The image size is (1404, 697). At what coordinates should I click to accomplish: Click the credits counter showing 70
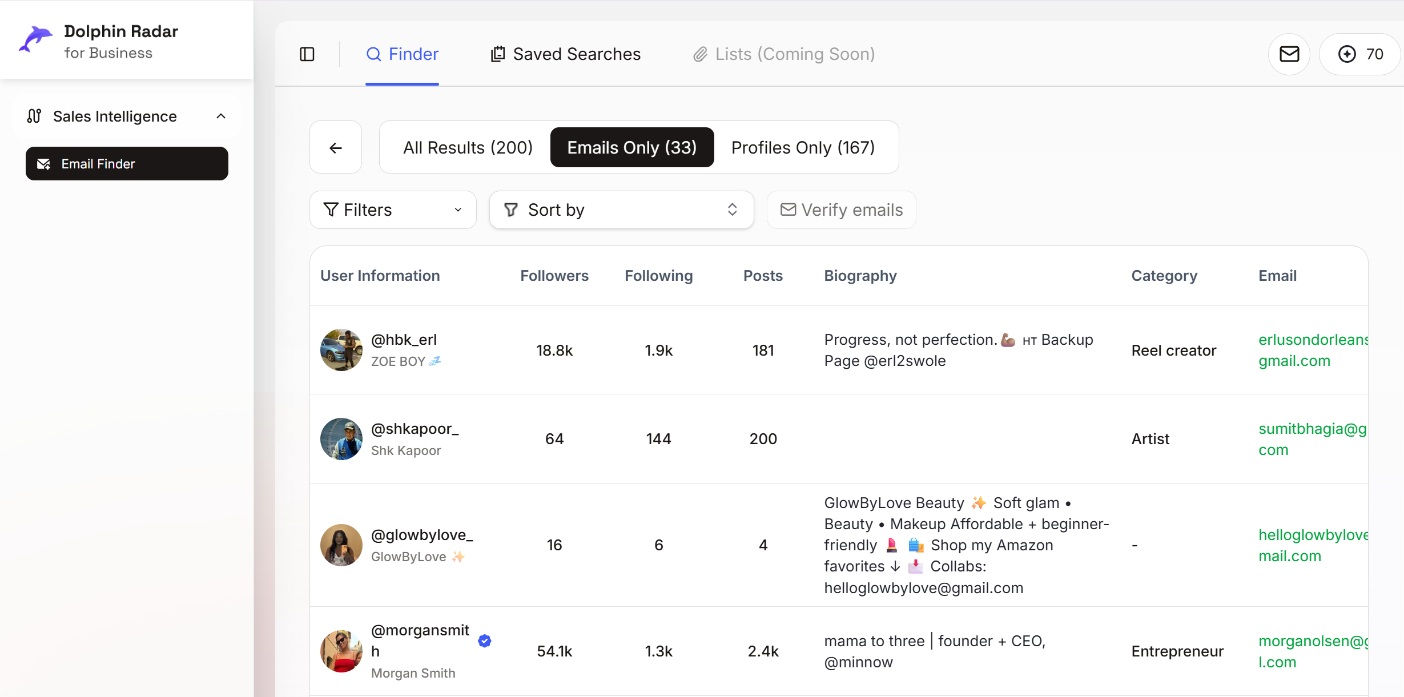pyautogui.click(x=1361, y=54)
